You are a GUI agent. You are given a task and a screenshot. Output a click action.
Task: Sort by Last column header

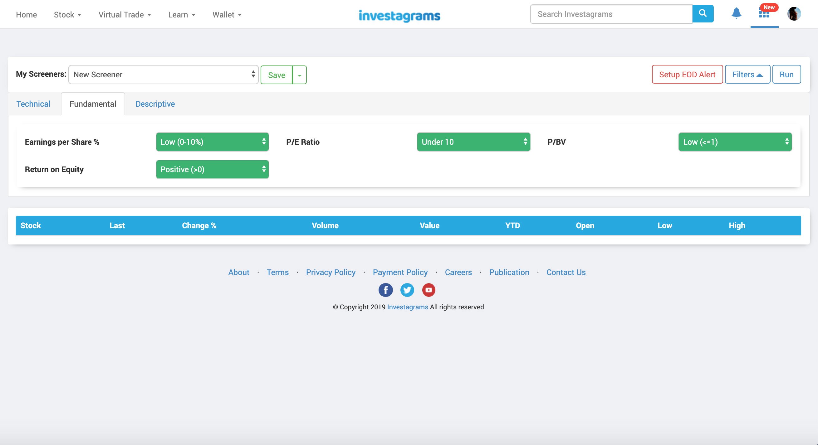pyautogui.click(x=117, y=225)
